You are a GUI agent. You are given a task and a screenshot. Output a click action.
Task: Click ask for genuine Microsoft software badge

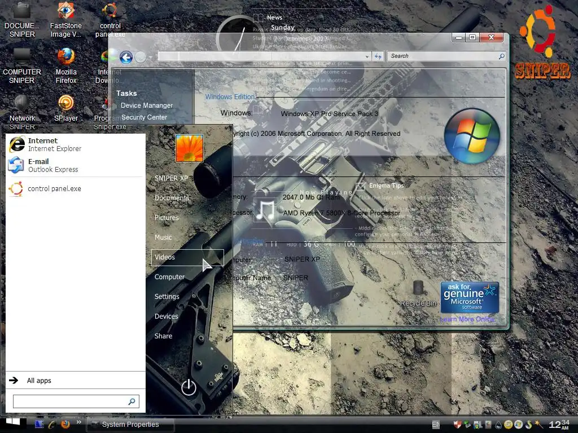(x=470, y=297)
